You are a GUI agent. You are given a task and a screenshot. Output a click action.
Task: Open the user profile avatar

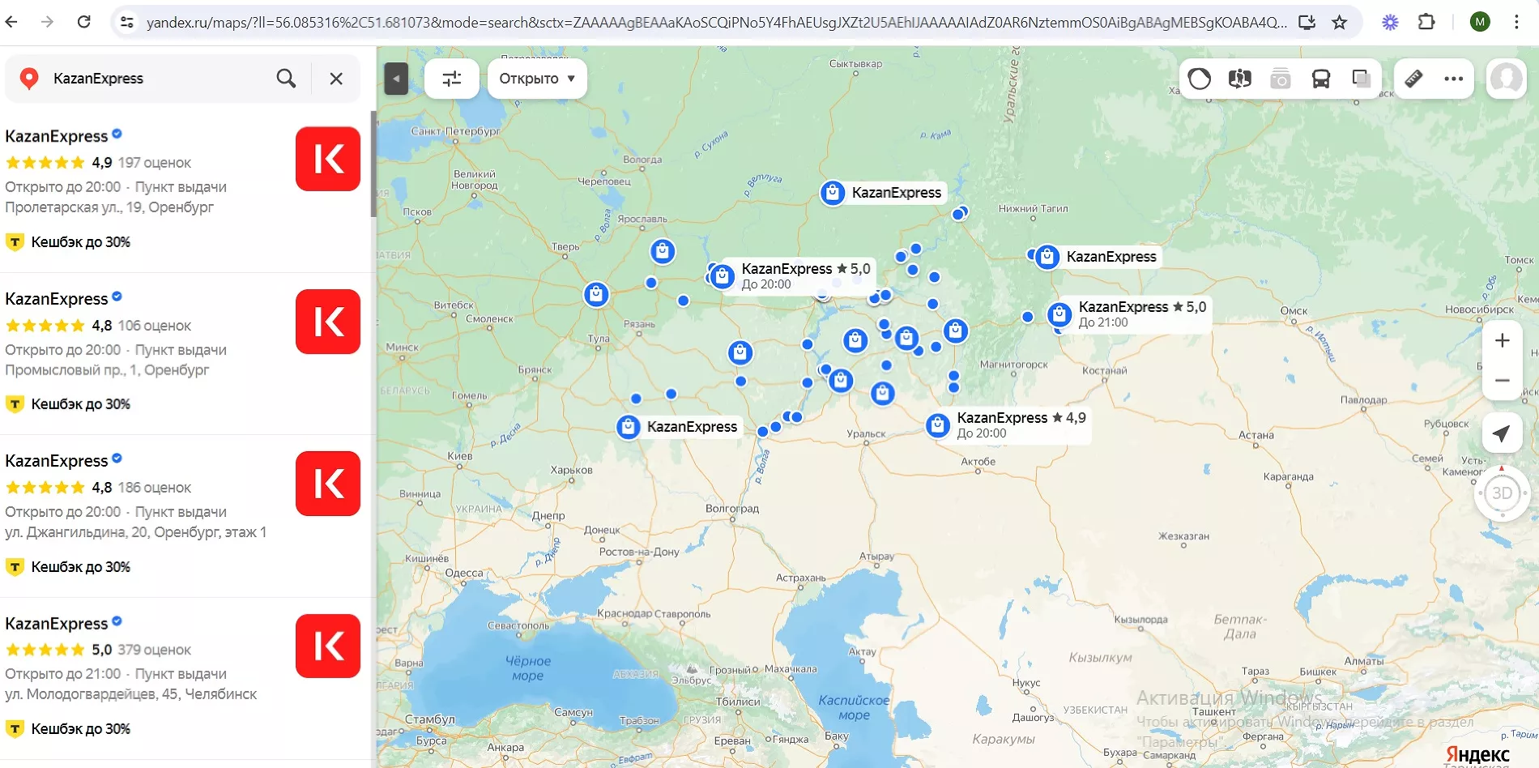click(x=1506, y=79)
